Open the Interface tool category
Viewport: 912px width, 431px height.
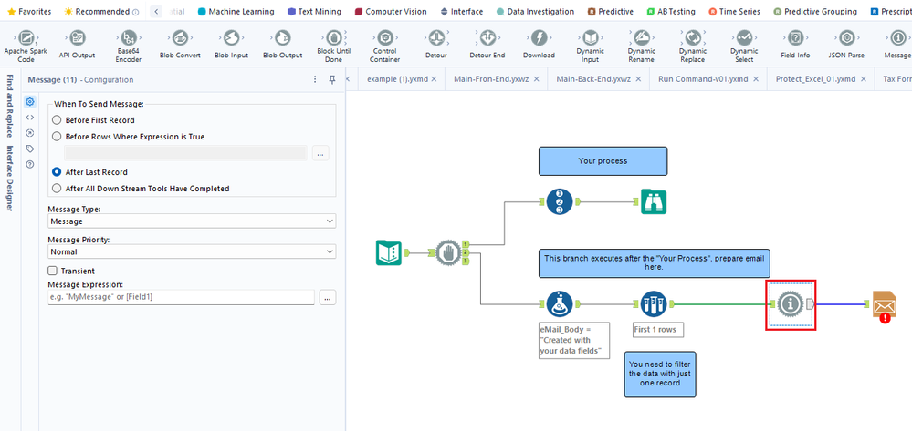tap(461, 12)
